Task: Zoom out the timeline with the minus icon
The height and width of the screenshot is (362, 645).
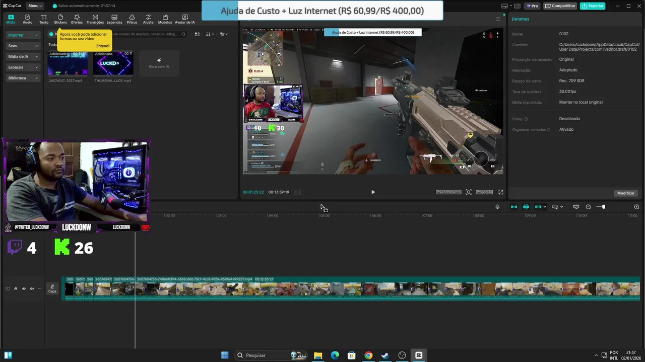Action: tap(588, 207)
